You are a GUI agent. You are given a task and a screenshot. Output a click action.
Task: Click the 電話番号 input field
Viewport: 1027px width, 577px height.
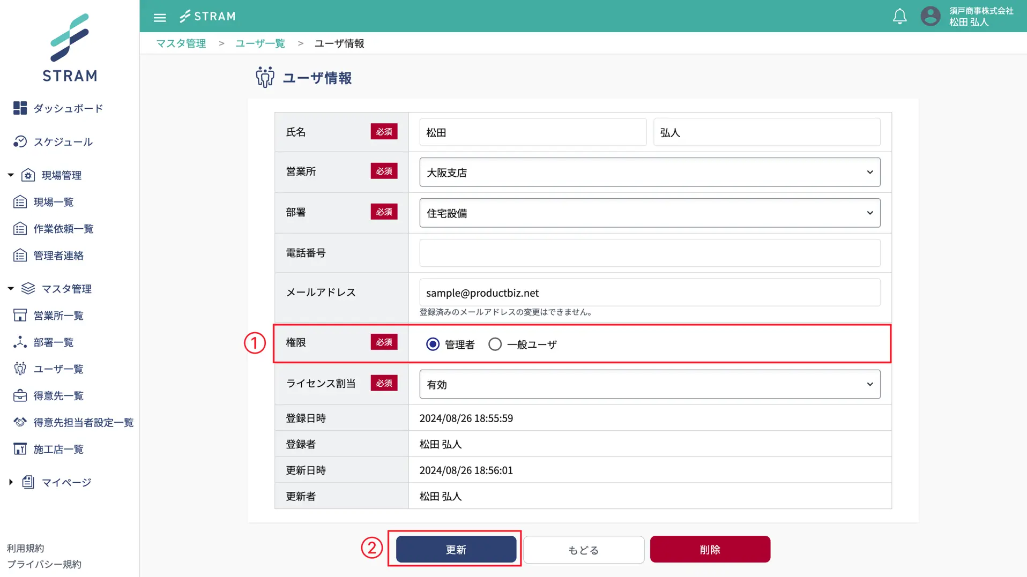(649, 253)
